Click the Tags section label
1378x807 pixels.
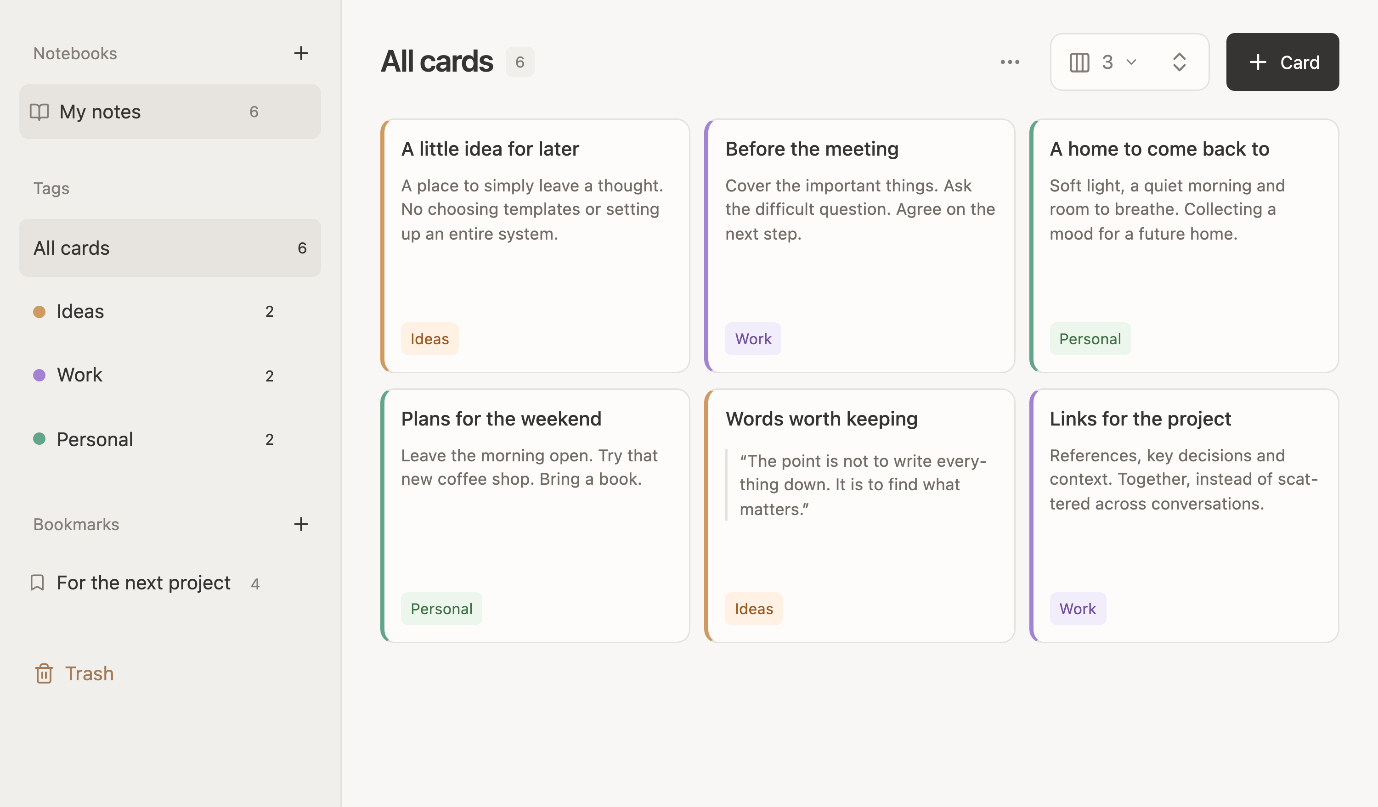51,189
